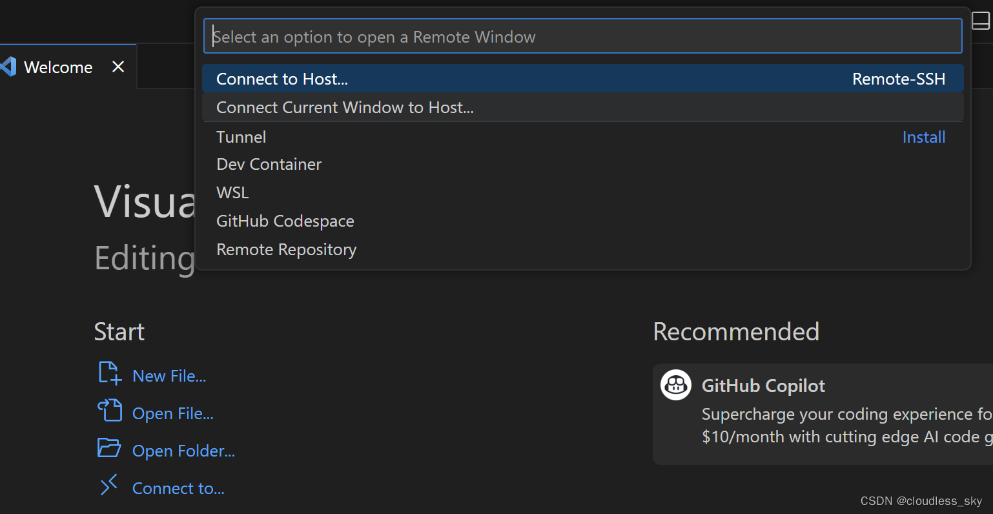
Task: Click the Connect to remote icon
Action: tap(109, 484)
